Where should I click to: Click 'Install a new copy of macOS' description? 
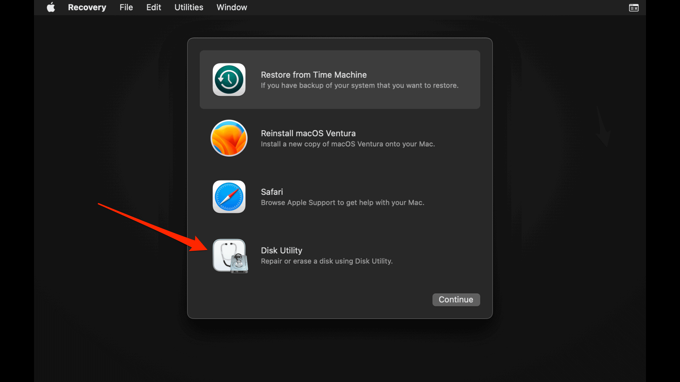[x=347, y=144]
